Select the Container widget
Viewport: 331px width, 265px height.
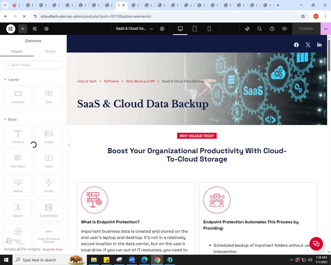pos(18,97)
